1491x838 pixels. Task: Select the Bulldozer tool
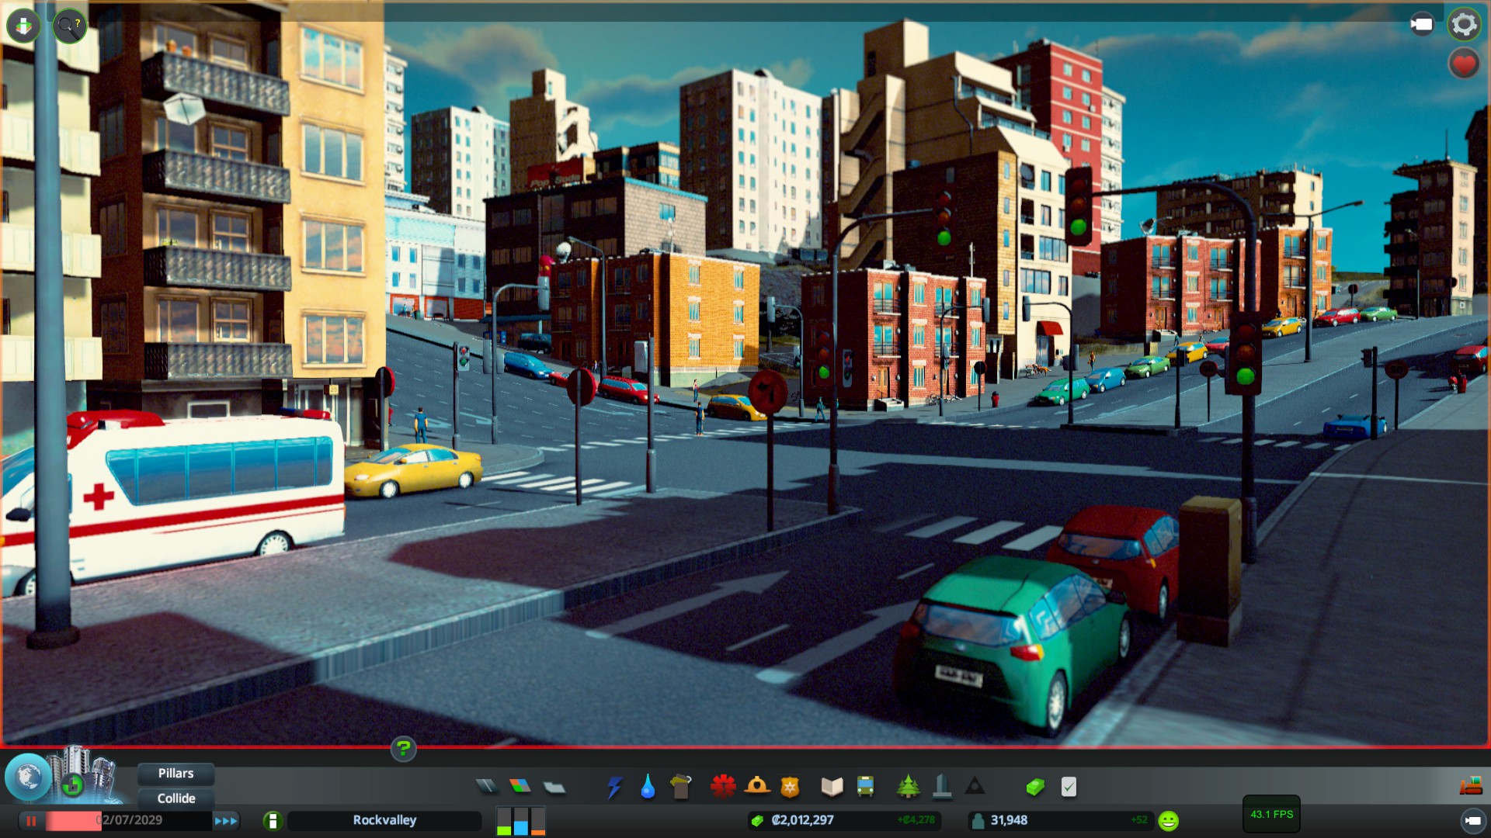(x=1471, y=787)
